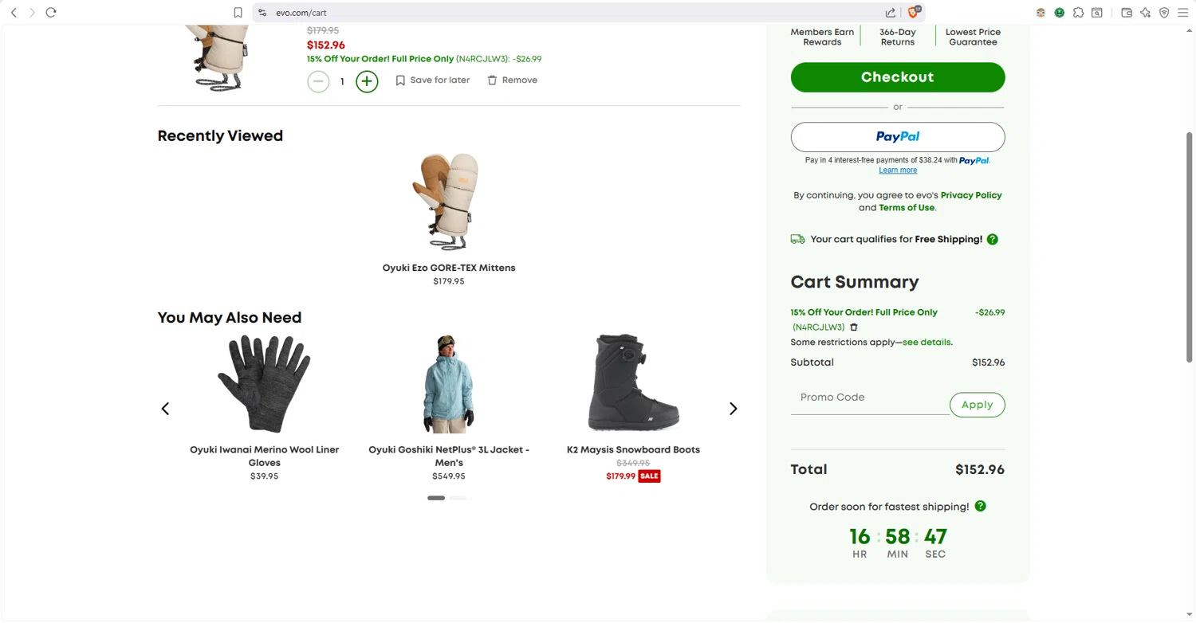Decrease quantity using the minus button
The height and width of the screenshot is (623, 1196).
tap(318, 81)
